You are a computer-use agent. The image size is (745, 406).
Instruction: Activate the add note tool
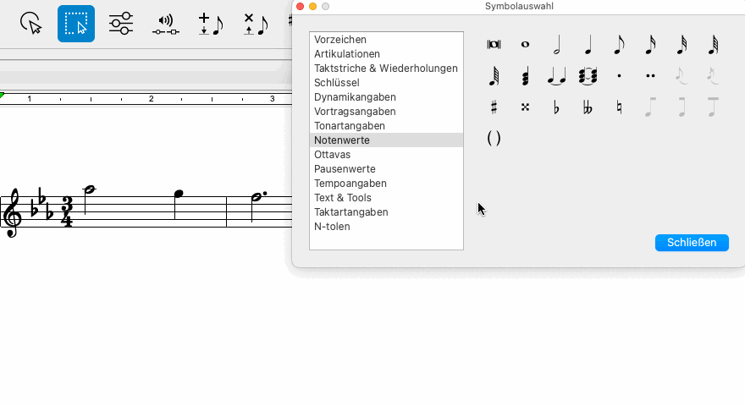(x=209, y=24)
